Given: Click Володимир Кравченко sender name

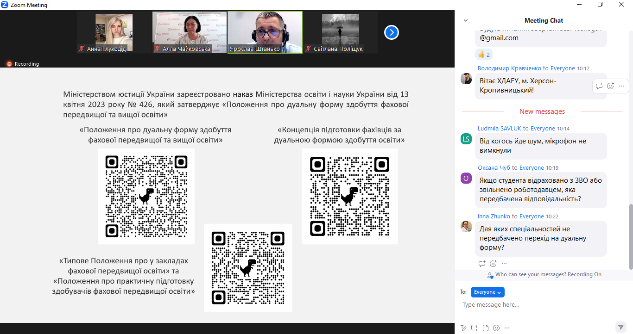Looking at the screenshot, I should click(510, 68).
